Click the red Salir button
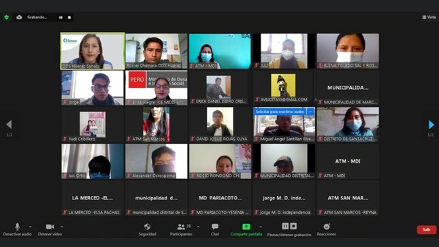 (426, 229)
